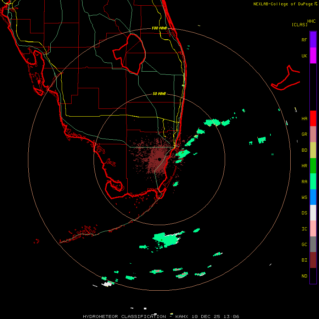Click the 'RF' legend label

(304, 40)
